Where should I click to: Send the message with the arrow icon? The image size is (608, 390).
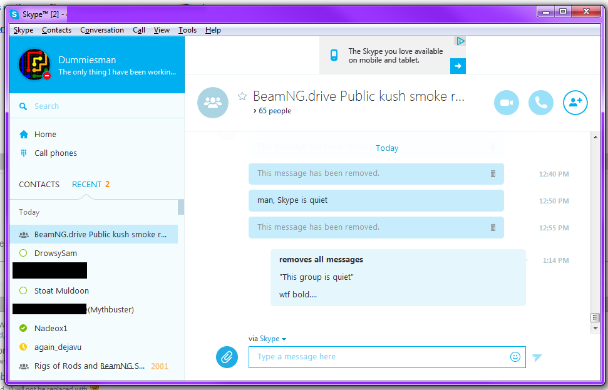[537, 357]
